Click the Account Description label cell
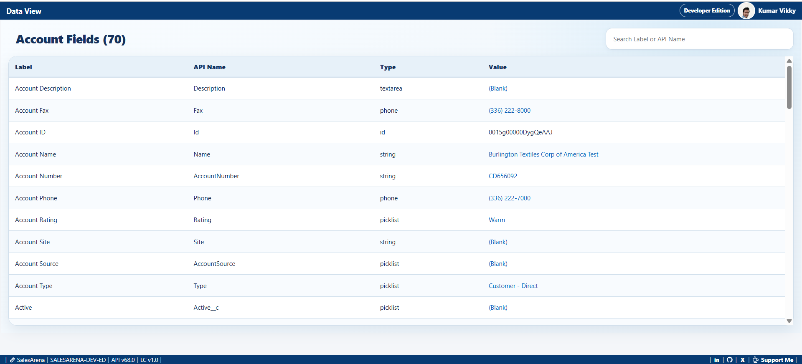The image size is (802, 364). 43,88
